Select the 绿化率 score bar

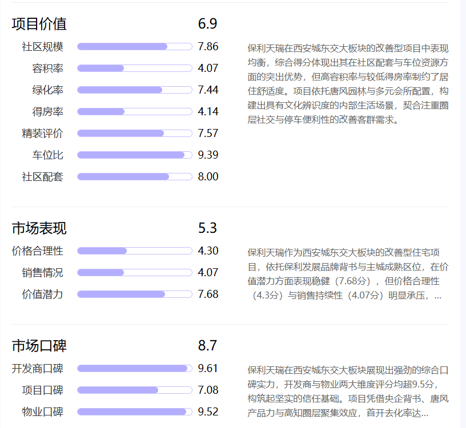(134, 90)
